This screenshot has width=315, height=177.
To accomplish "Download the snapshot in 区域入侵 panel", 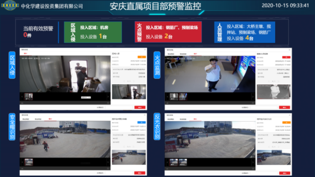I will [22, 103].
